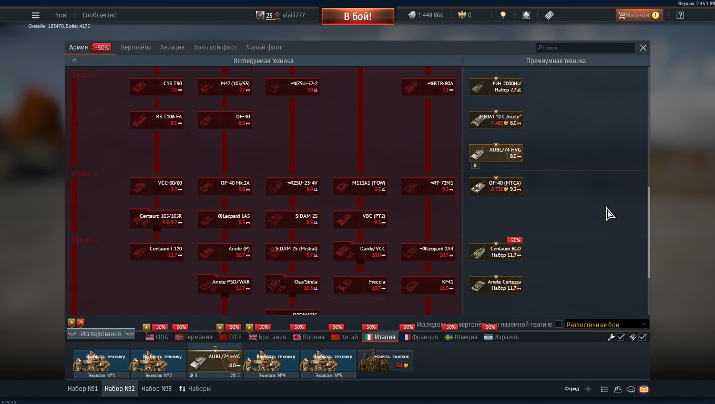Collapse the VII ранг section
The width and height of the screenshot is (715, 404).
click(x=86, y=240)
